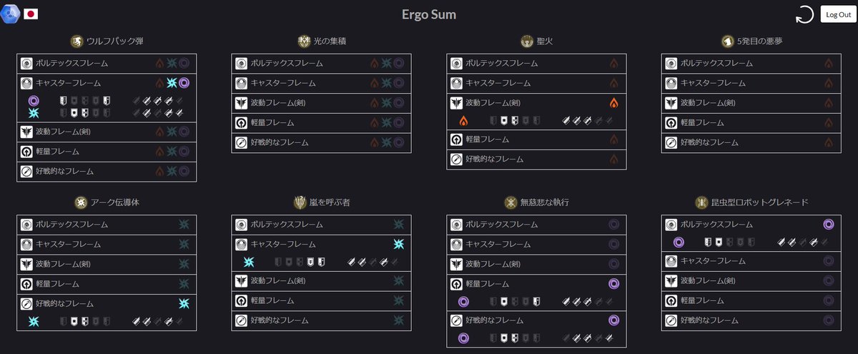Open the Japanese flag language selector
This screenshot has height=354, width=858.
(31, 14)
